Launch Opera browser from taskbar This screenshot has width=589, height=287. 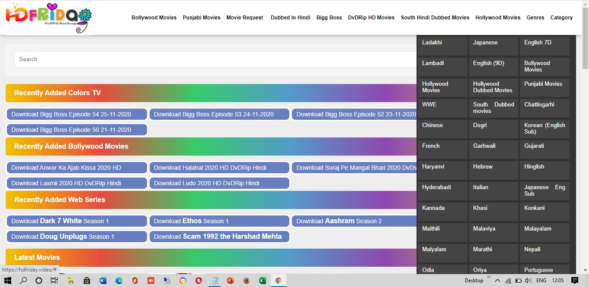coord(199,281)
